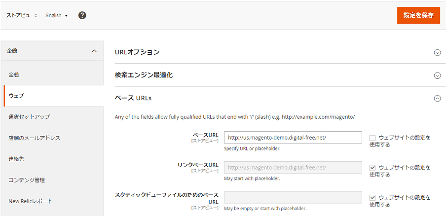Click the ベースURL text input field
The image size is (446, 216).
click(293, 138)
